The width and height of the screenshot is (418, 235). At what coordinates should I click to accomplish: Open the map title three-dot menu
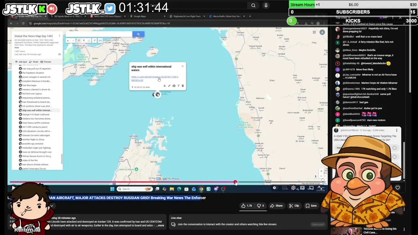click(59, 36)
